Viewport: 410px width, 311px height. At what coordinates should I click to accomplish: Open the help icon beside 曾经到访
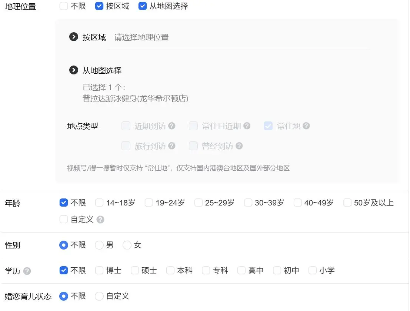(x=240, y=146)
